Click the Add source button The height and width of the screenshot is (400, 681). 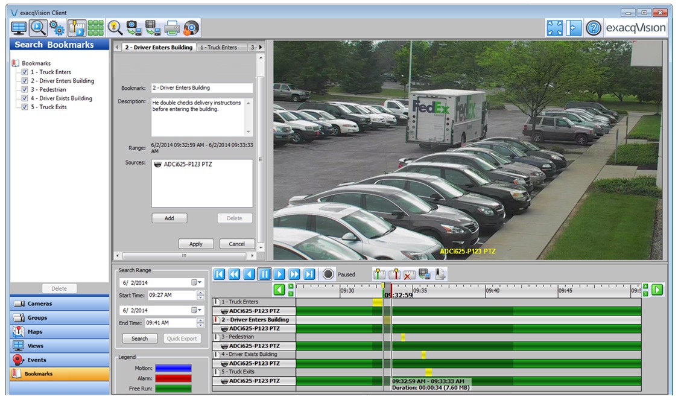coord(169,218)
